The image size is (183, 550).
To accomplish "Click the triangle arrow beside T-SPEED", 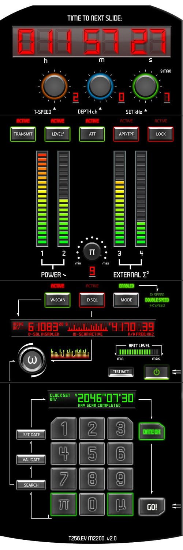I will [55, 109].
